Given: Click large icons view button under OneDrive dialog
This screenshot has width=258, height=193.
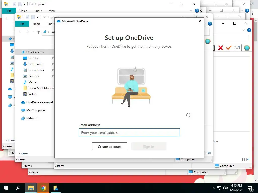Looking at the screenshot, I should [209, 153].
